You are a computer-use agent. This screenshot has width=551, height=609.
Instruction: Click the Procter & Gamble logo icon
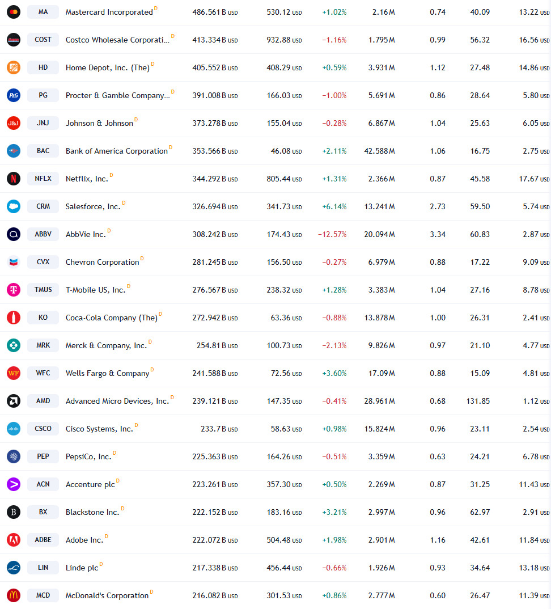[x=14, y=95]
